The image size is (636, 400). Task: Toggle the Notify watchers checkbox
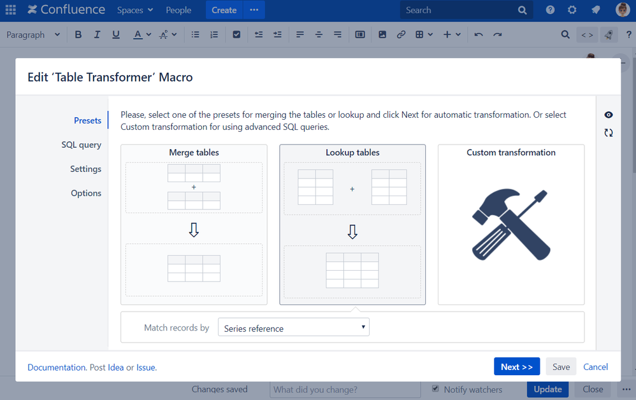436,389
